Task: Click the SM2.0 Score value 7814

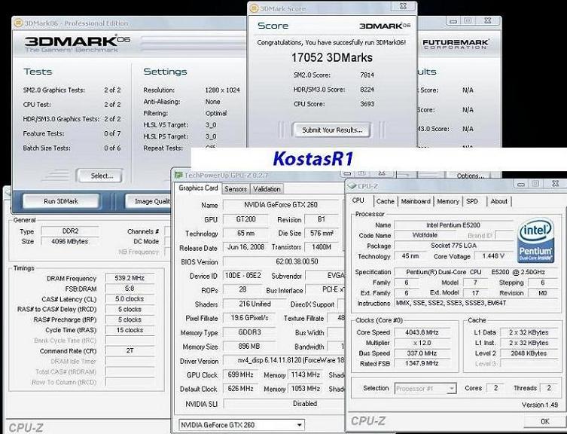Action: [367, 75]
